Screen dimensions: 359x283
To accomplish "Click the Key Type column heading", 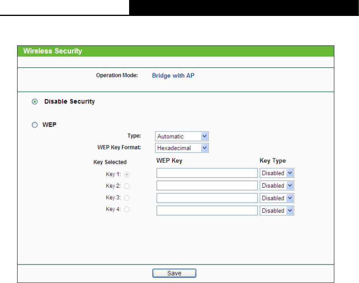I will [273, 161].
